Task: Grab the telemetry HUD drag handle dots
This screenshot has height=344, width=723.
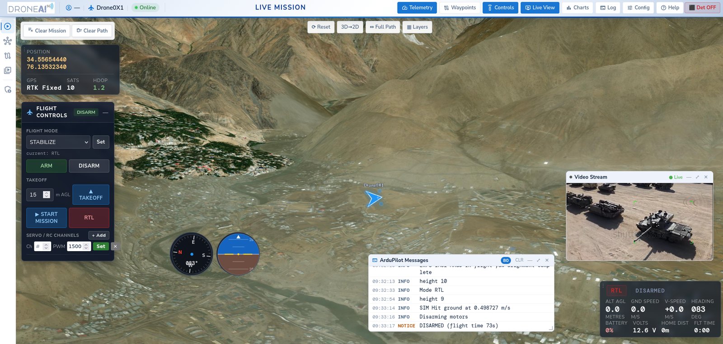Action: click(x=603, y=285)
